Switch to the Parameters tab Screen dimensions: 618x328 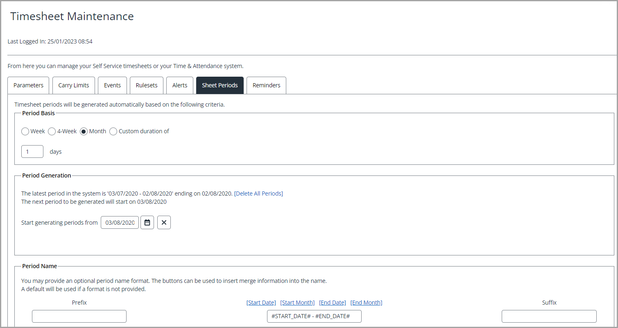[x=28, y=85]
